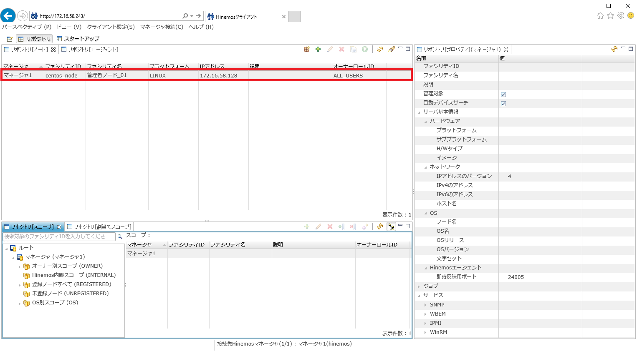Click red X delete icon in scope toolbar

[330, 227]
